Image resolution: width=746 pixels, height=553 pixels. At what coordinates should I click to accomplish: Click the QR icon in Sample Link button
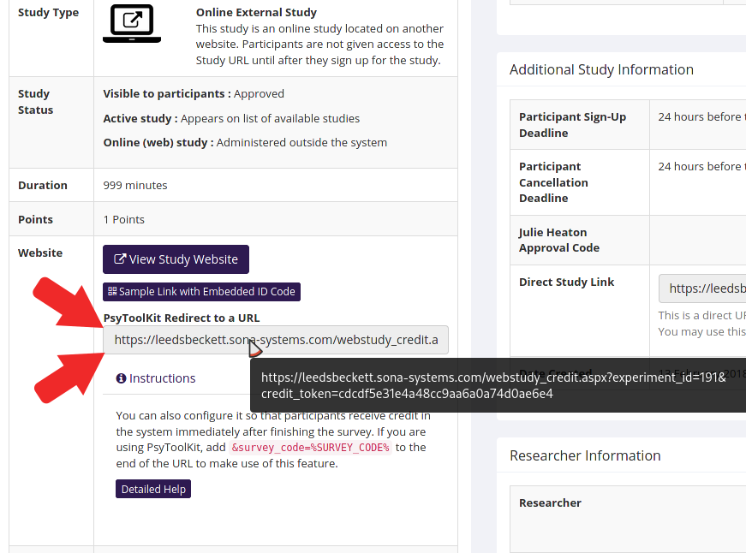[x=112, y=291]
